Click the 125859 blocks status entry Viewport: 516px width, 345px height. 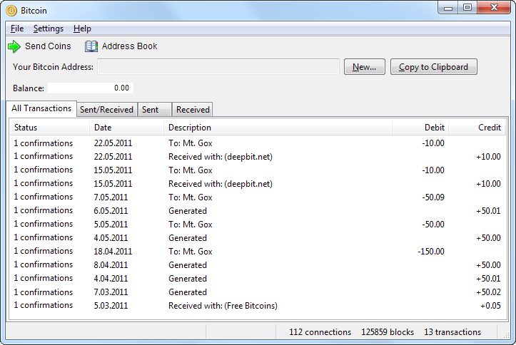388,332
